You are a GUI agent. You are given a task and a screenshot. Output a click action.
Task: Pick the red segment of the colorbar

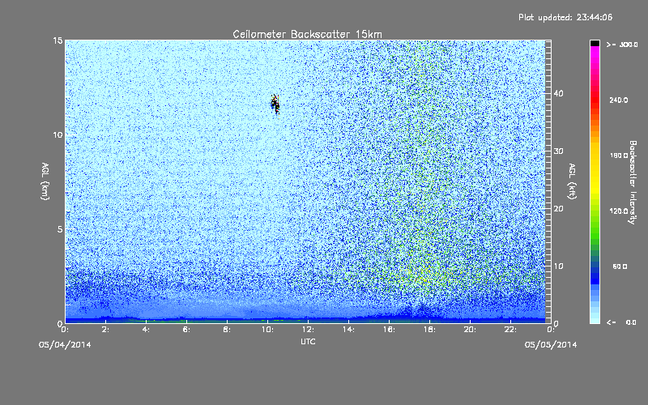pos(595,101)
